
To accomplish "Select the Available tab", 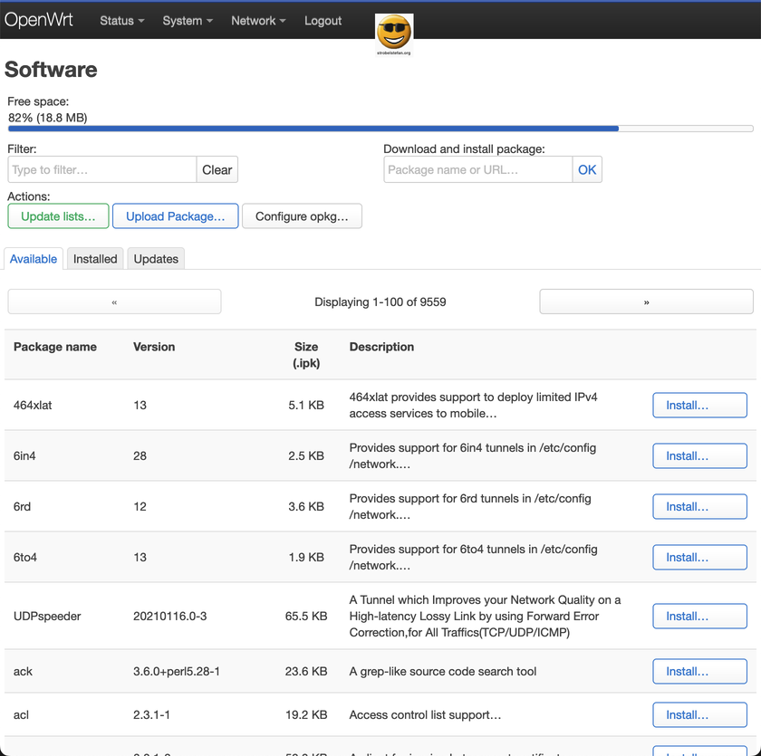I will (34, 259).
